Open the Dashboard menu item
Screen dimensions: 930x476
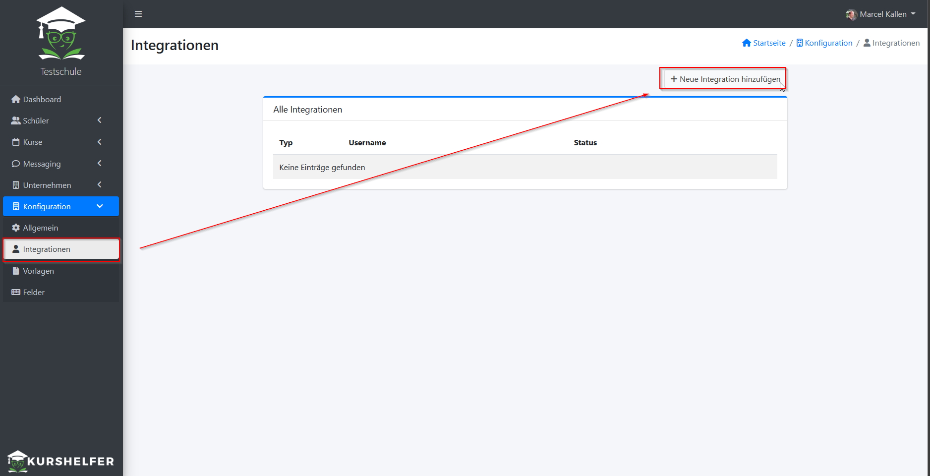(61, 99)
